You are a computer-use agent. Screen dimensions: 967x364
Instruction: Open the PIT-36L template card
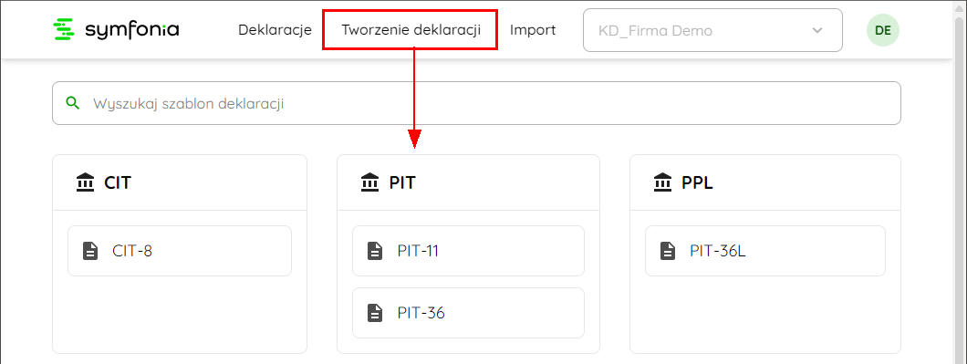[x=764, y=251]
